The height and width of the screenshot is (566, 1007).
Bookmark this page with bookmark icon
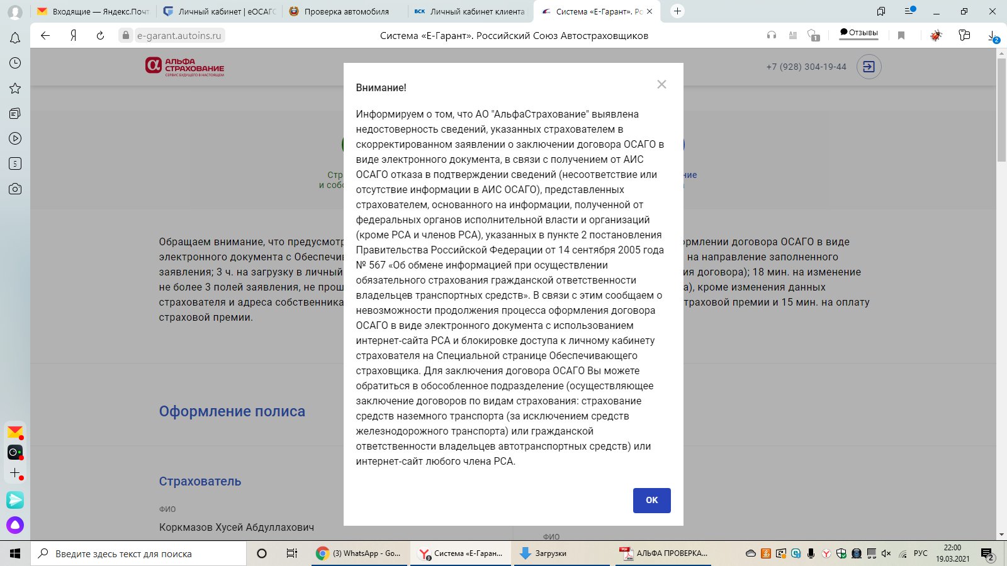point(901,36)
